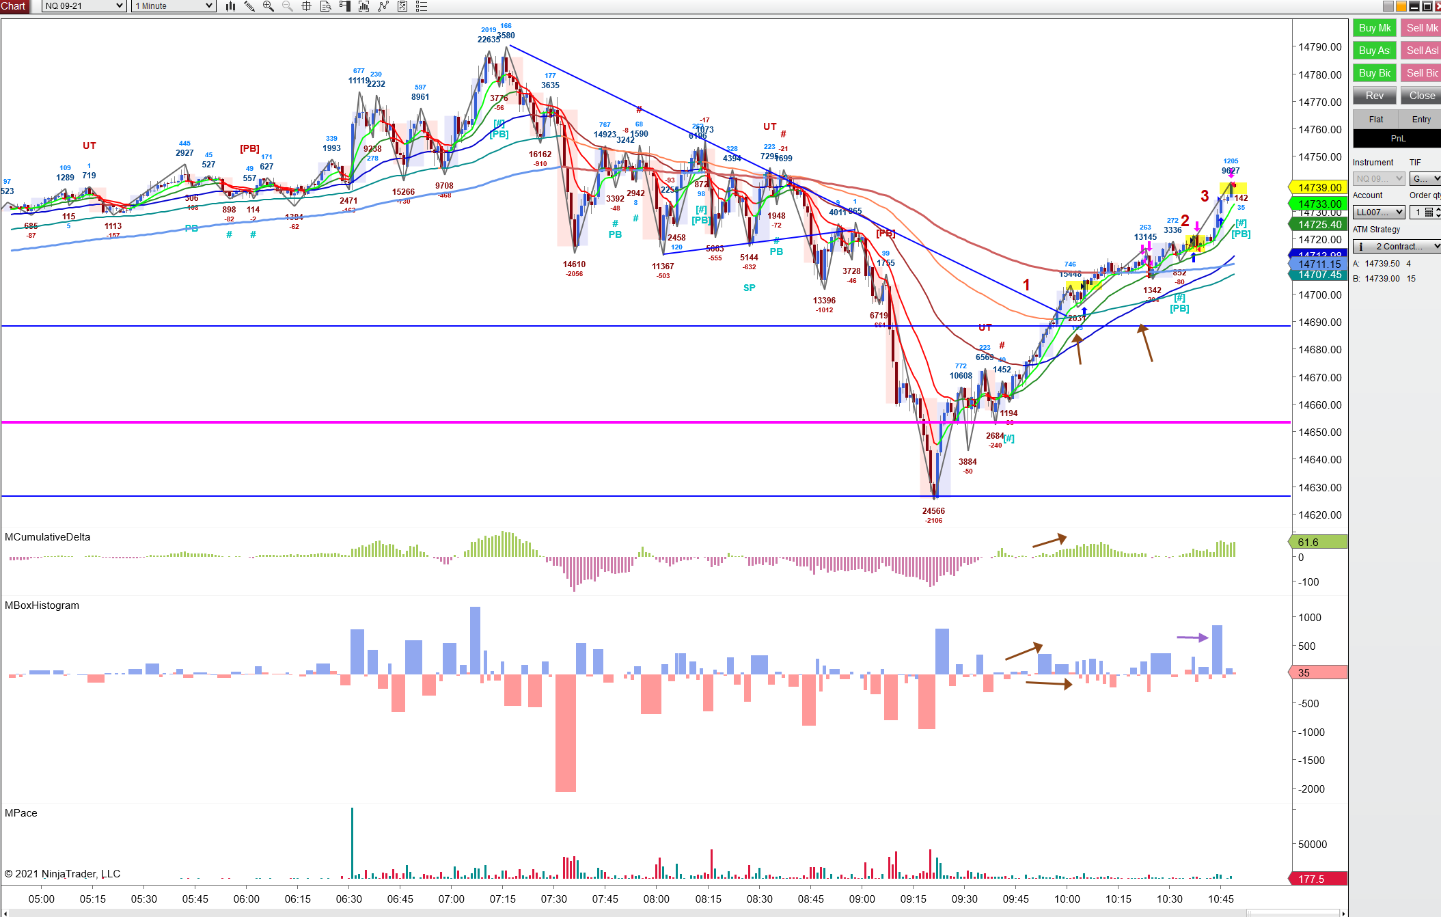This screenshot has width=1441, height=917.
Task: Open the chart properties list icon
Action: (x=422, y=6)
